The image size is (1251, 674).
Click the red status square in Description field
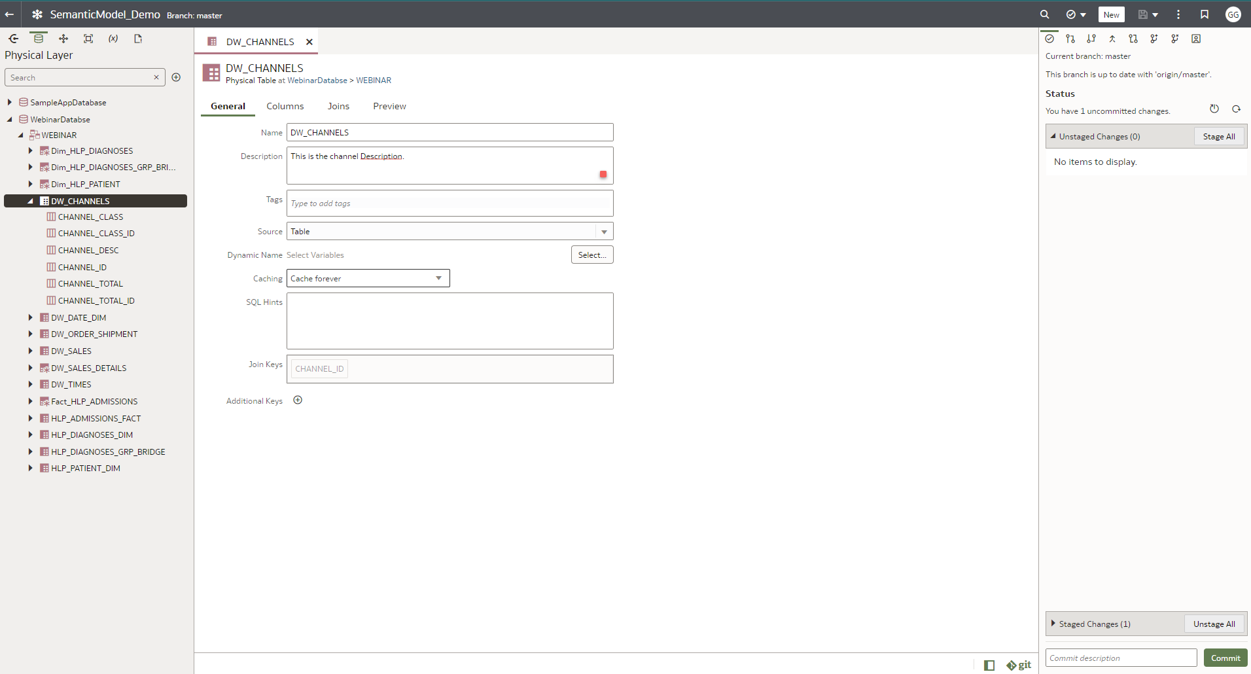(x=602, y=174)
